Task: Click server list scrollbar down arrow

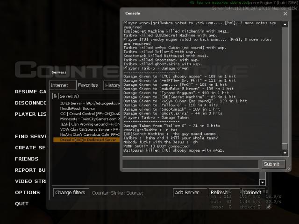Action: [263, 182]
